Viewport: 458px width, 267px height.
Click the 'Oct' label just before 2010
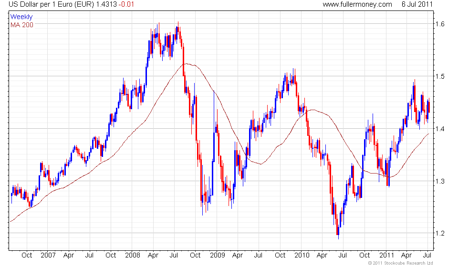(x=280, y=256)
